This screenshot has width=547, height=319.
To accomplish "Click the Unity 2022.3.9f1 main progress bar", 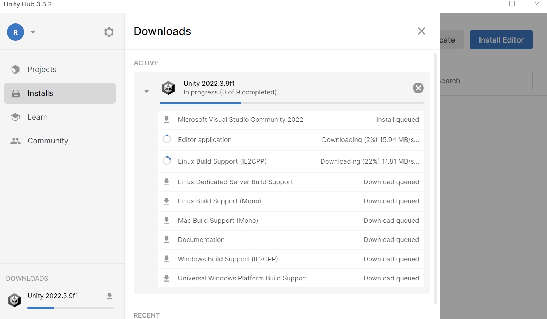I will pos(292,103).
